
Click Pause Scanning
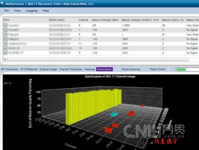pyautogui.click(x=131, y=69)
